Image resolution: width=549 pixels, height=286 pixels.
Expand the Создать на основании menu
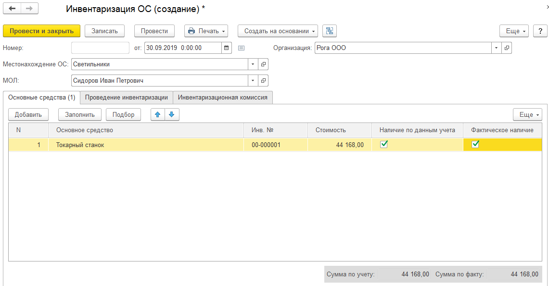coord(278,31)
